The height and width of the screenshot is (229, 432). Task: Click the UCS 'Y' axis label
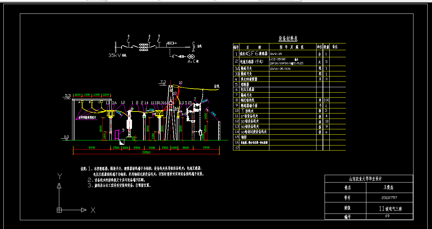click(59, 176)
